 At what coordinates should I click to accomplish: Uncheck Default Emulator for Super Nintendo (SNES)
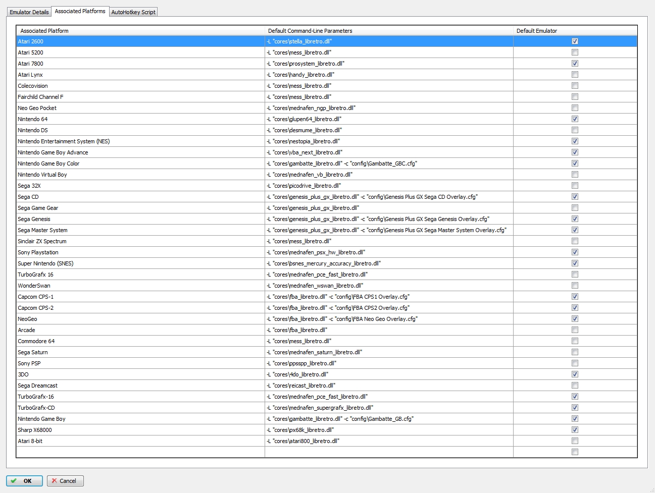(575, 263)
